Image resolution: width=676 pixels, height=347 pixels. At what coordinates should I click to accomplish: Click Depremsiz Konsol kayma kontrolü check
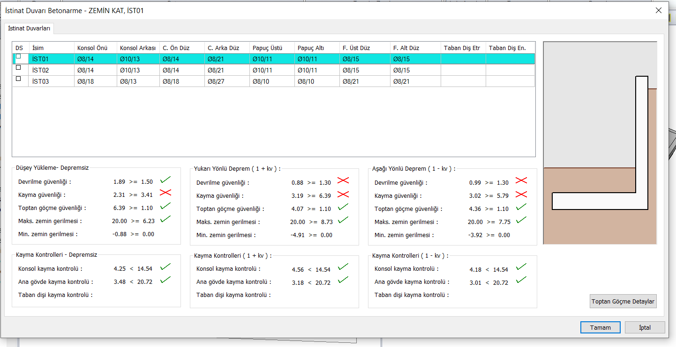click(165, 267)
